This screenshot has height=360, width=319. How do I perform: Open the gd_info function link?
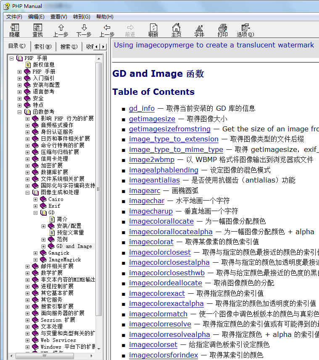tap(142, 108)
